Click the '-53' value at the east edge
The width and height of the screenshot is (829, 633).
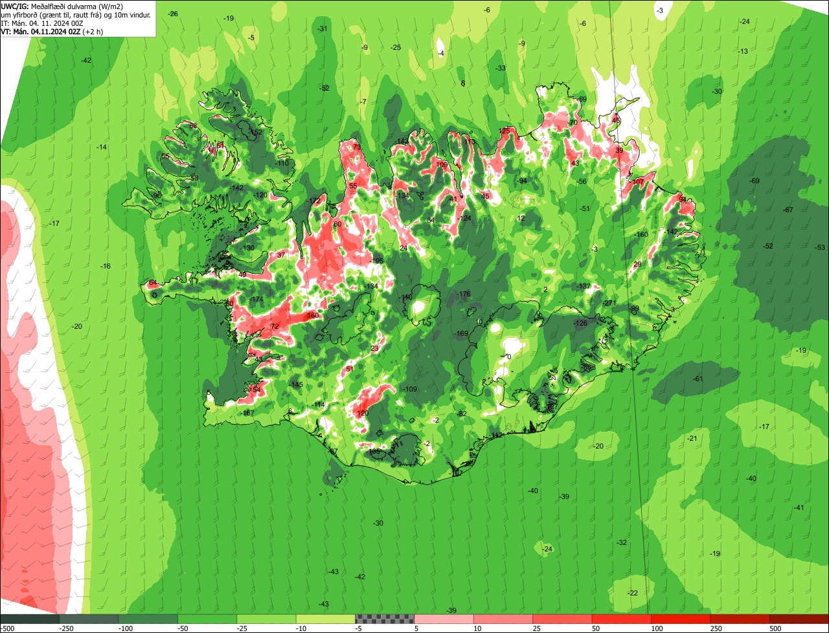point(820,247)
